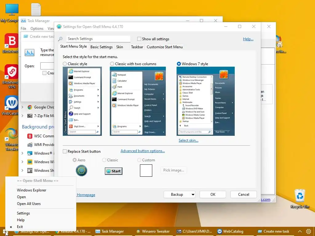This screenshot has width=315, height=236.
Task: Click the OK button
Action: point(213,195)
